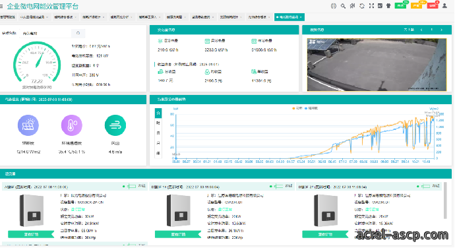Click the green button under the first inverter

pyautogui.click(x=31, y=234)
